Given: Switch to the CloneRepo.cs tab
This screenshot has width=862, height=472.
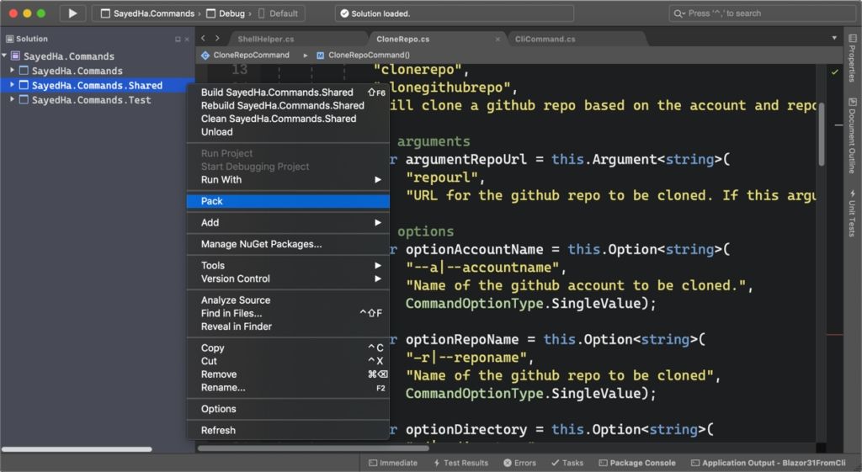Looking at the screenshot, I should pyautogui.click(x=403, y=39).
